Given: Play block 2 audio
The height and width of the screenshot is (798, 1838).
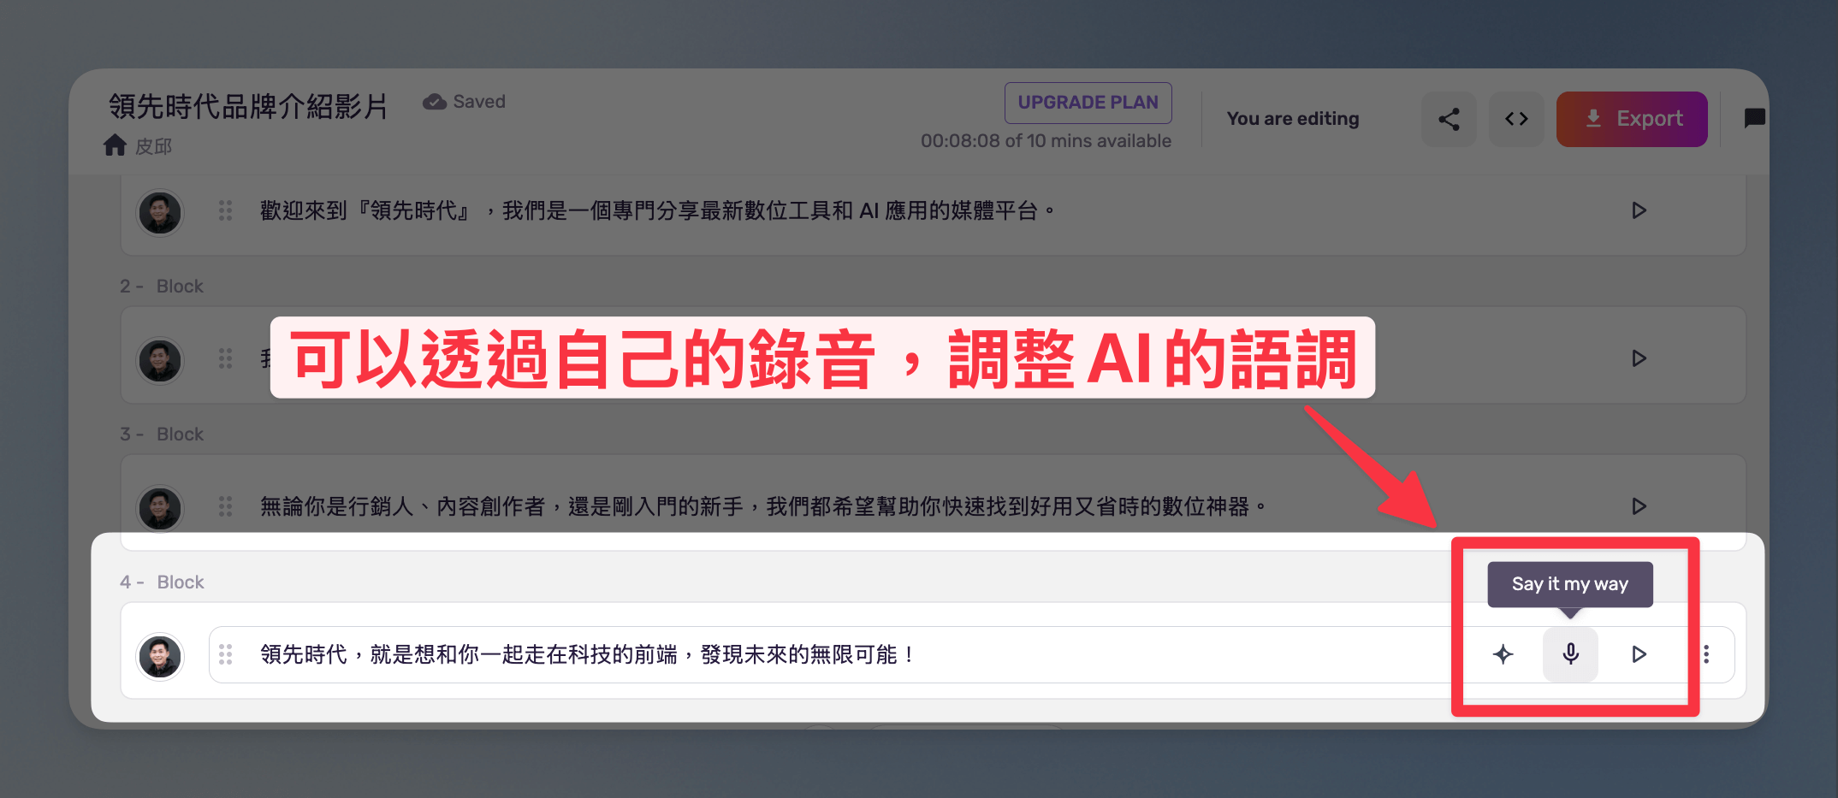Looking at the screenshot, I should point(1639,358).
